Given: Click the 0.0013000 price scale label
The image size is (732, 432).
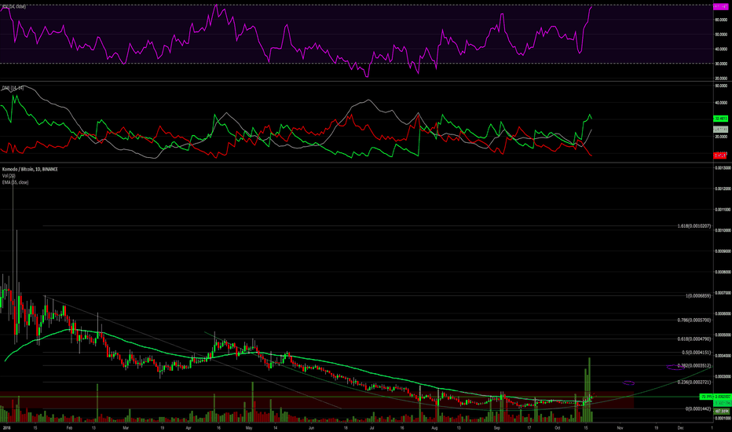Looking at the screenshot, I should [x=722, y=167].
